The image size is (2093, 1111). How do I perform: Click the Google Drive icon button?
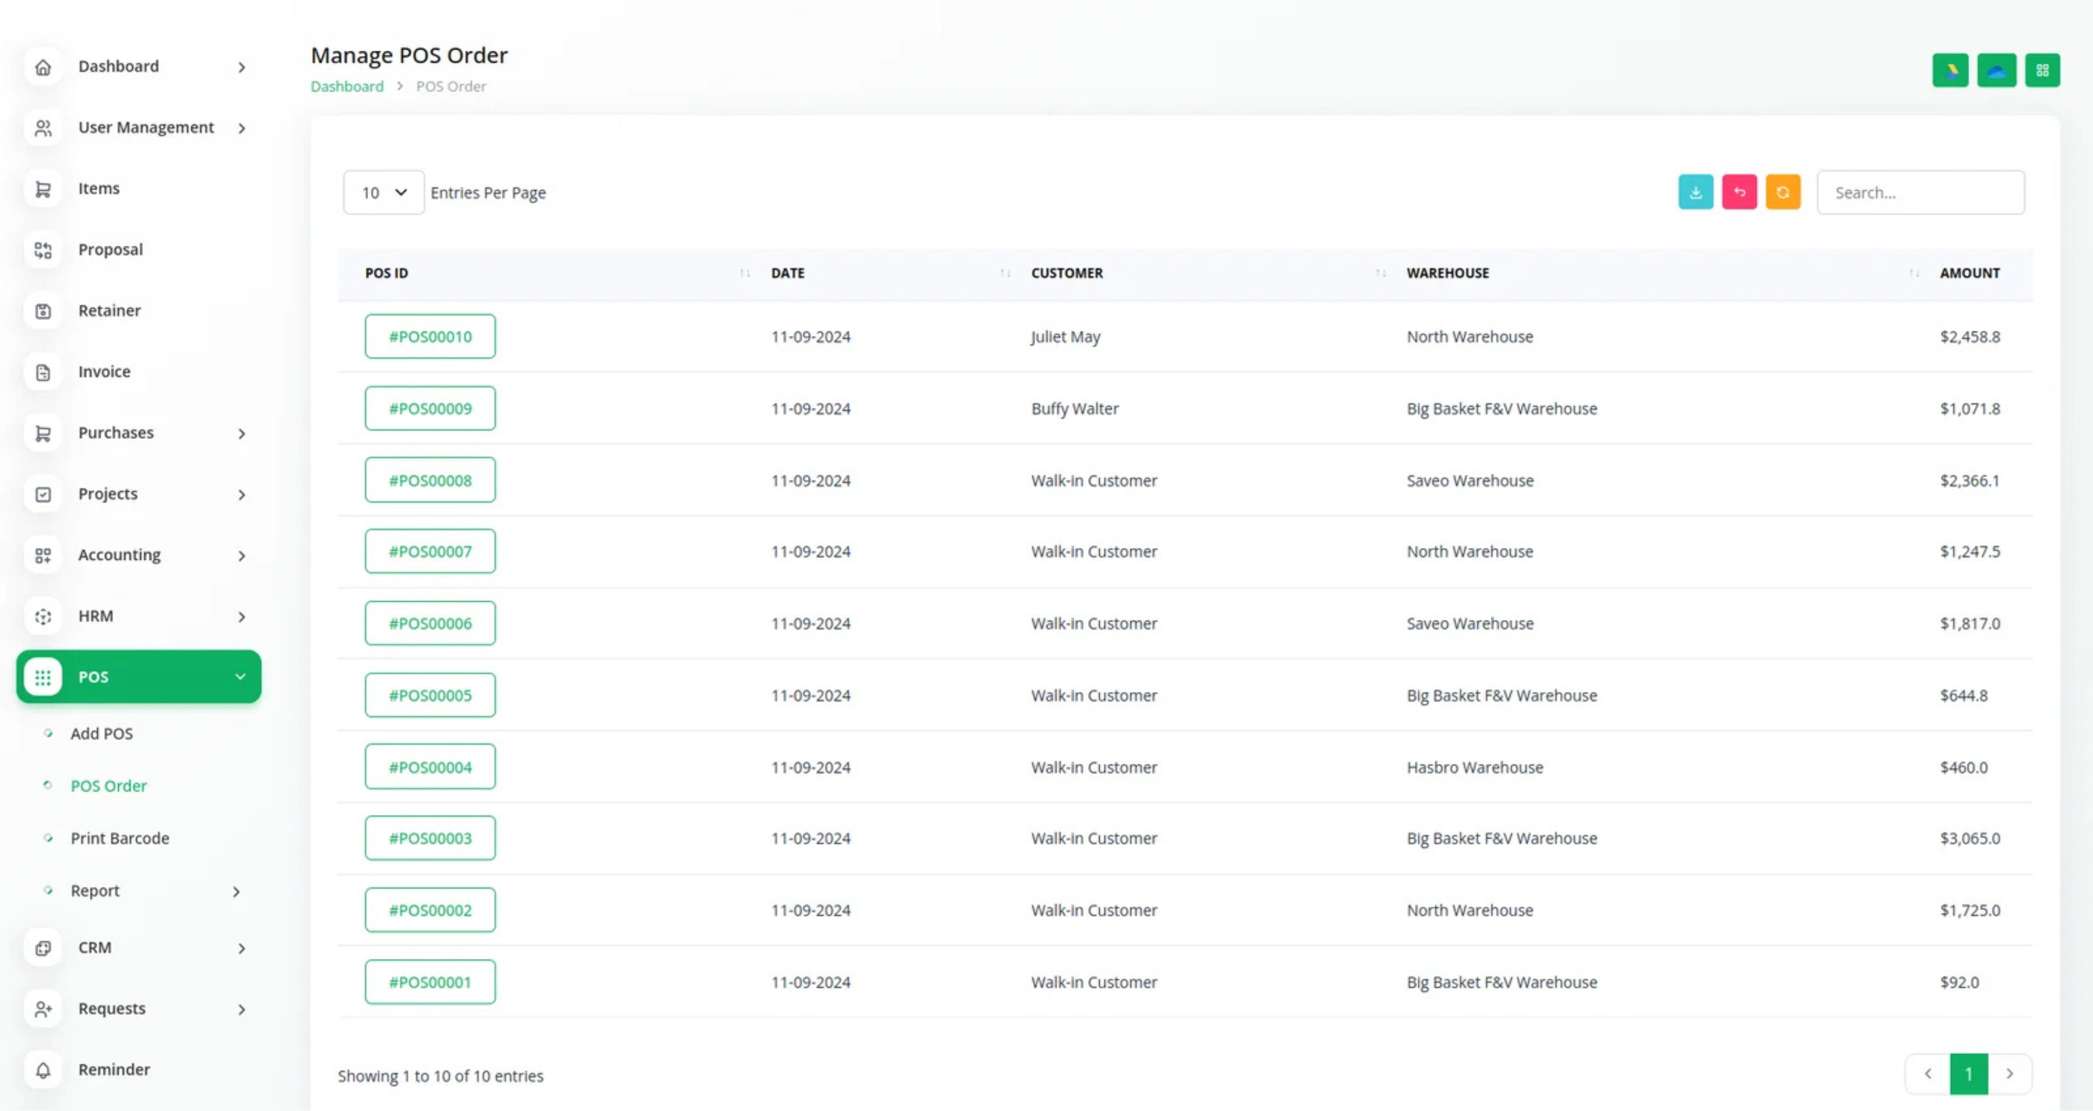click(x=1949, y=71)
